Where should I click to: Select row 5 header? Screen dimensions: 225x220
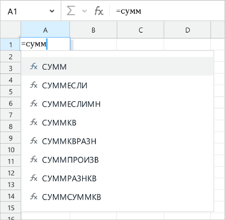[x=10, y=92]
